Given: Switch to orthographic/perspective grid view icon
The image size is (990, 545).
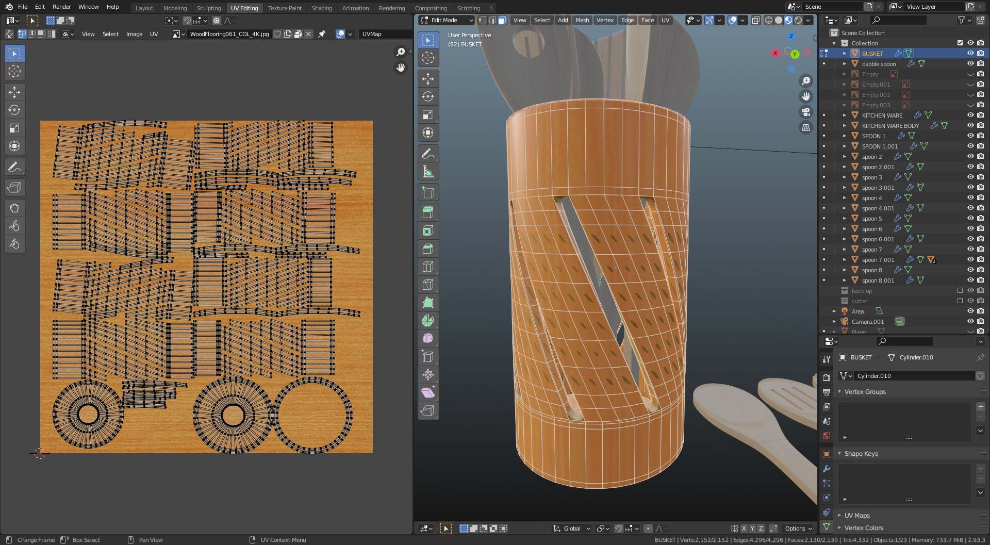Looking at the screenshot, I should coord(806,127).
